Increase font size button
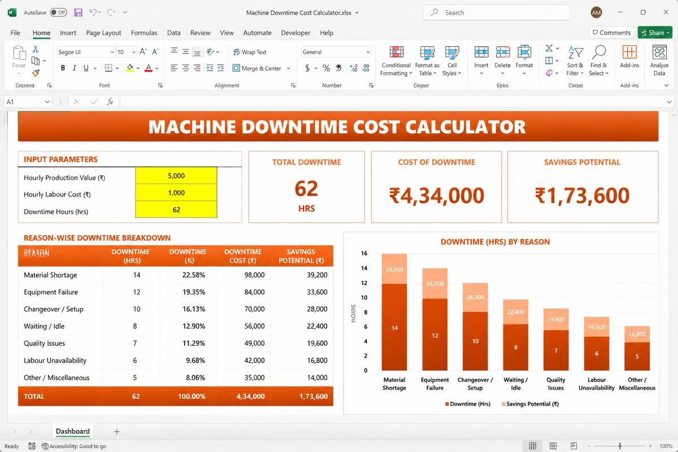The height and width of the screenshot is (452, 678). click(x=143, y=51)
